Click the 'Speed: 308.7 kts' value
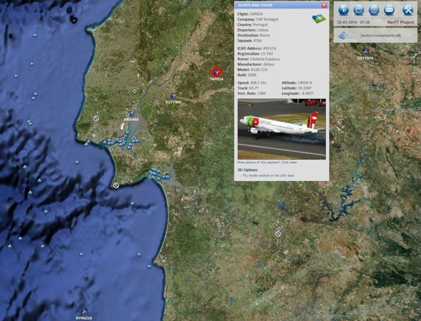421x321 pixels. pos(252,83)
